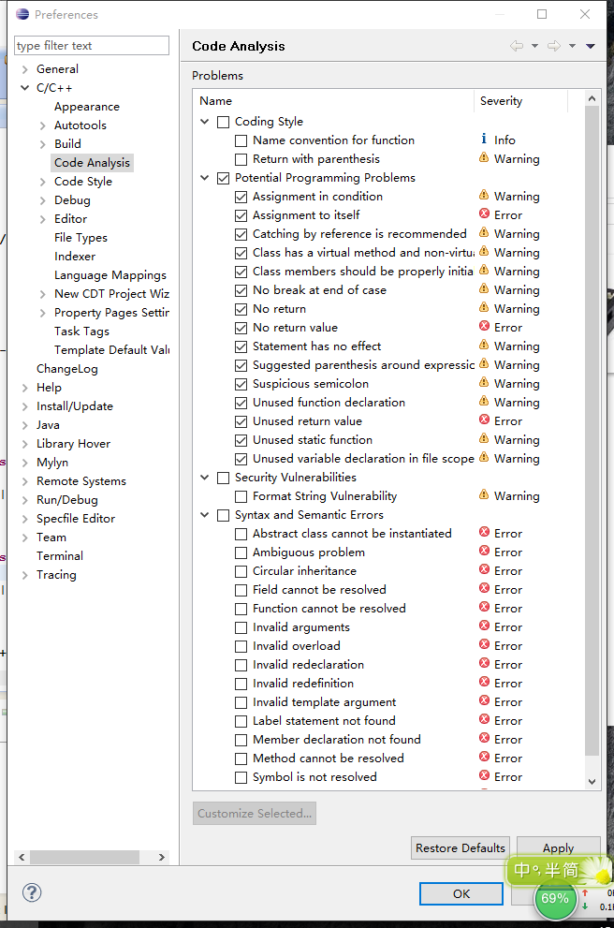The image size is (614, 928).
Task: Select the Task Tags page
Action: [x=81, y=331]
